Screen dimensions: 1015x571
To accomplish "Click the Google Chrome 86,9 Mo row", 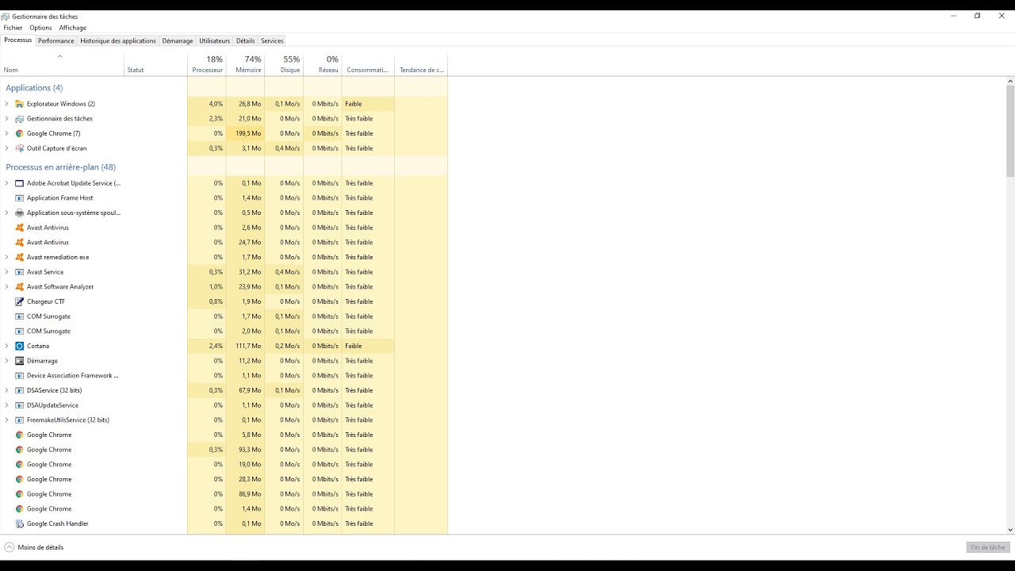I will [224, 494].
